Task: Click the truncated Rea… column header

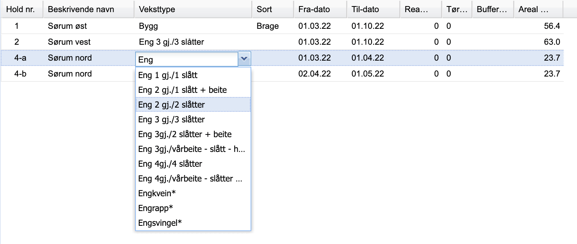Action: (421, 9)
